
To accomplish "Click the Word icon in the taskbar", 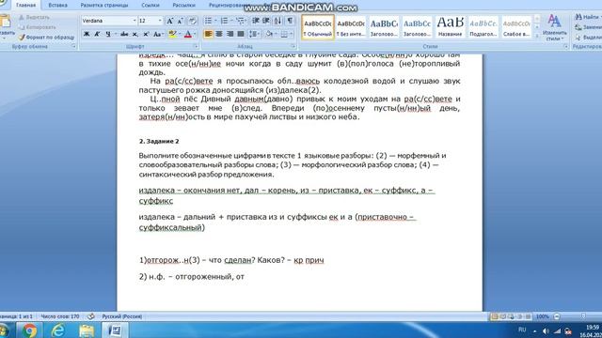I will click(114, 330).
